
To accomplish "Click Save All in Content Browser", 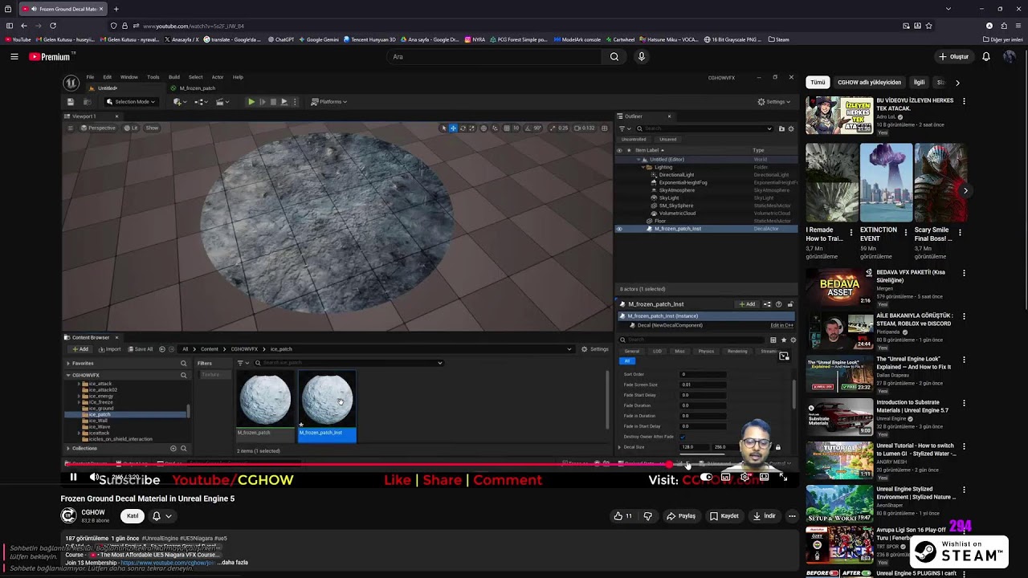I will [x=140, y=349].
